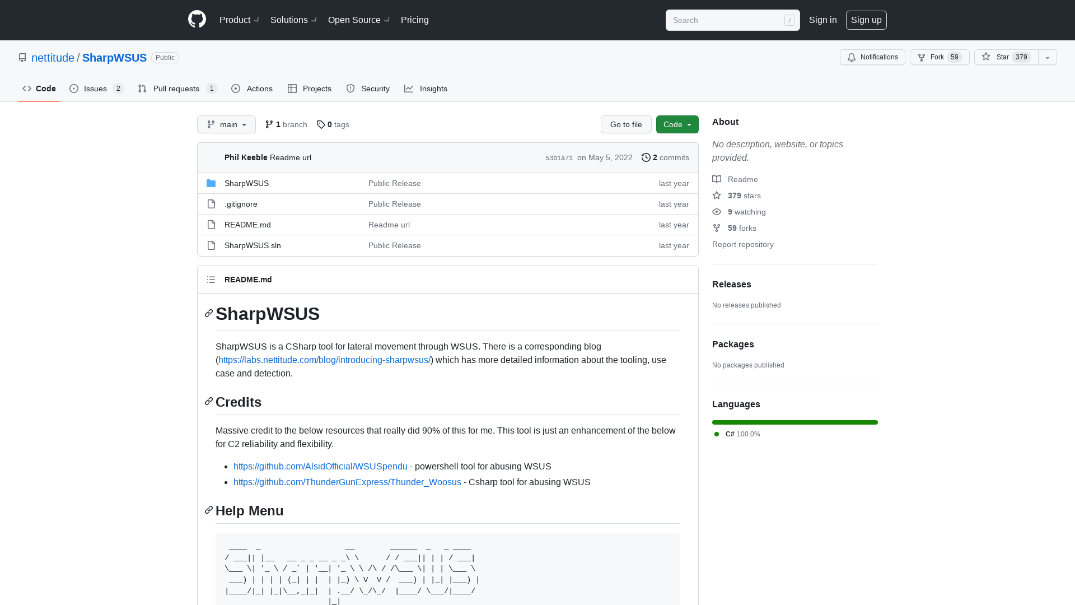This screenshot has height=605, width=1075.
Task: Select the Code tab
Action: [39, 88]
